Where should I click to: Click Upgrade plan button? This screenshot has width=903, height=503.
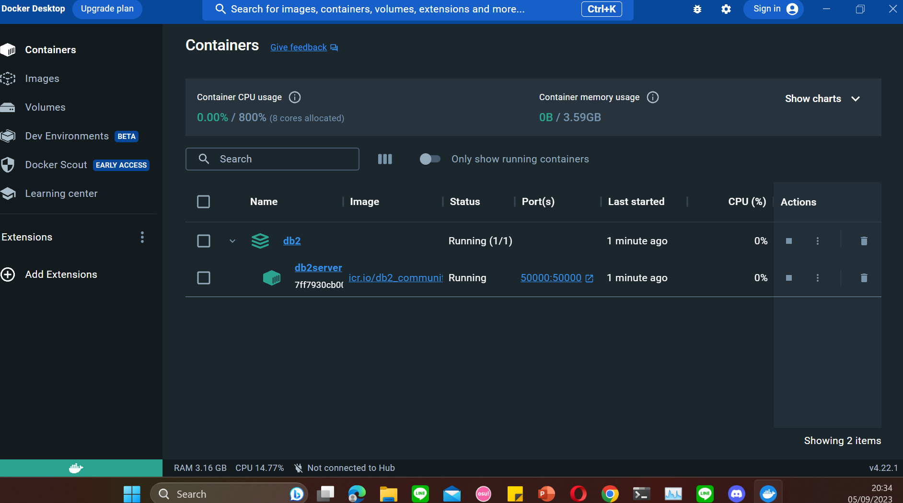(107, 9)
